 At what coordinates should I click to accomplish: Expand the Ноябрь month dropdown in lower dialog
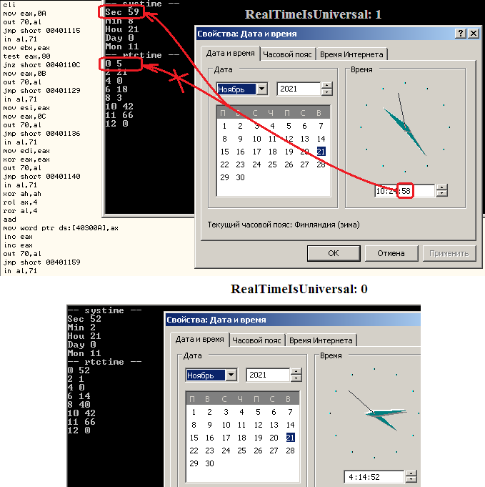(231, 375)
